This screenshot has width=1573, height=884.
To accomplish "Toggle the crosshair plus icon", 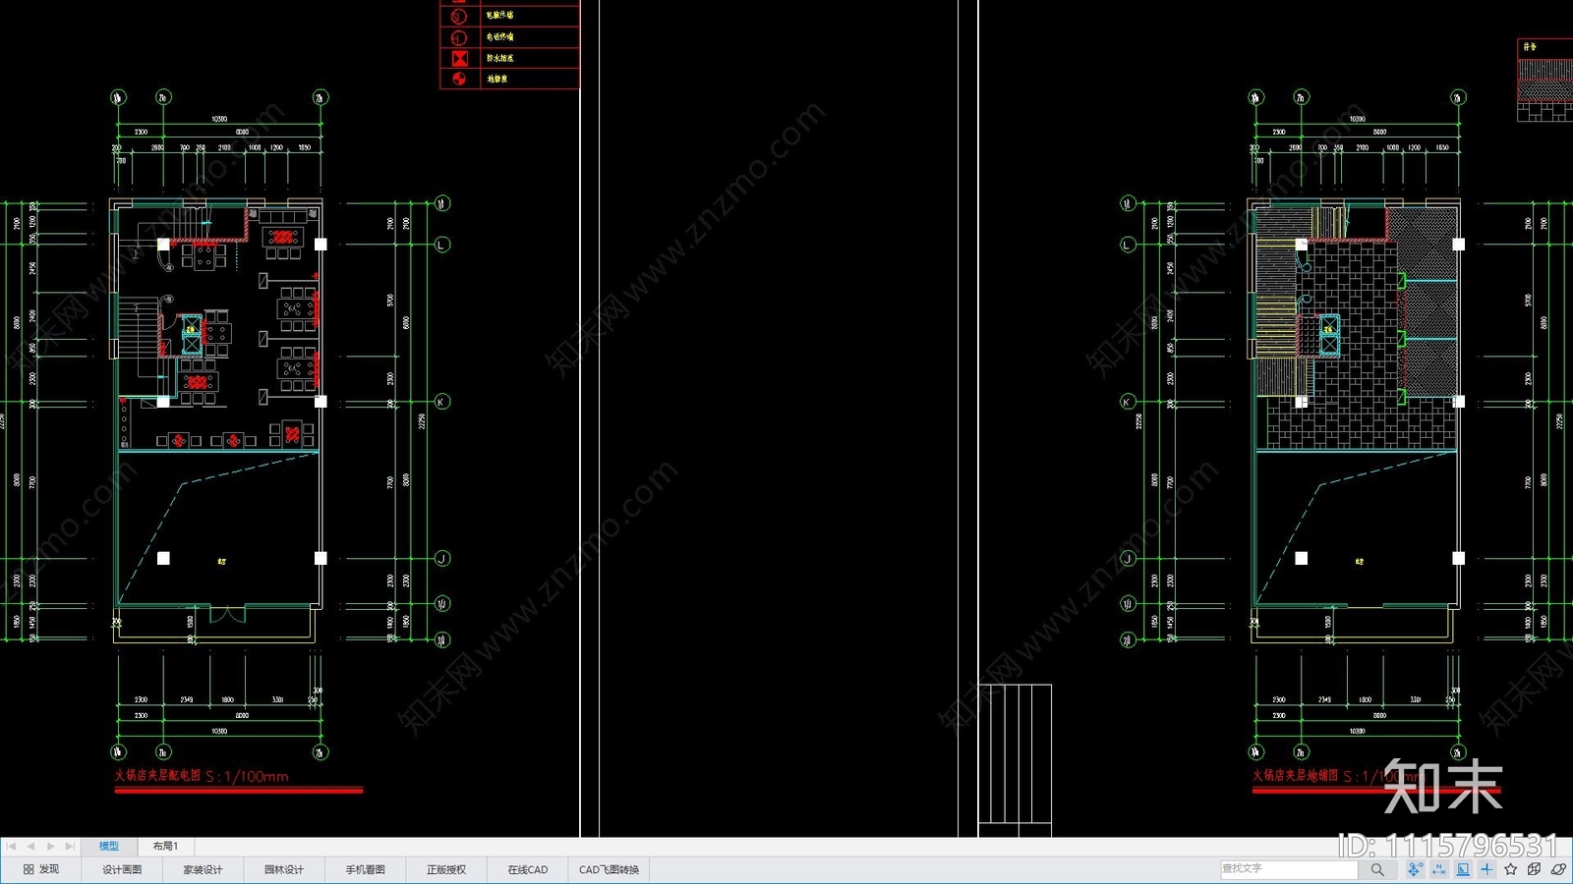I will (1486, 869).
